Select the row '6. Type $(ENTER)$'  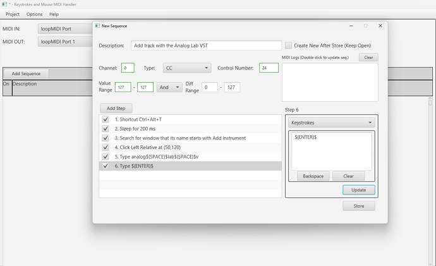pyautogui.click(x=190, y=166)
